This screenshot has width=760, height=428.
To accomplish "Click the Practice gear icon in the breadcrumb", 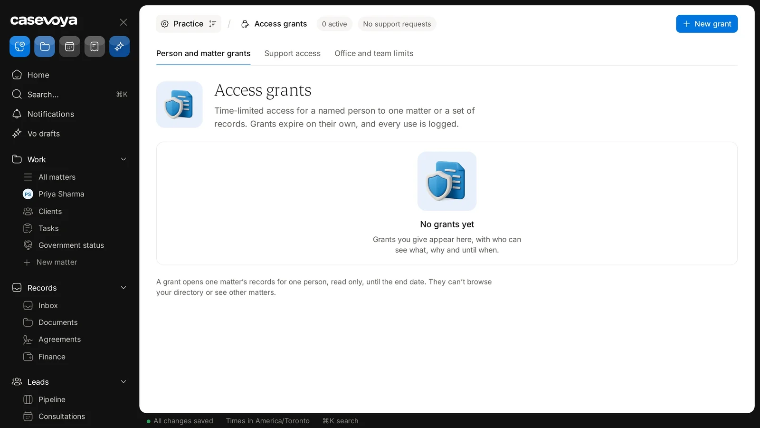I will coord(165,24).
